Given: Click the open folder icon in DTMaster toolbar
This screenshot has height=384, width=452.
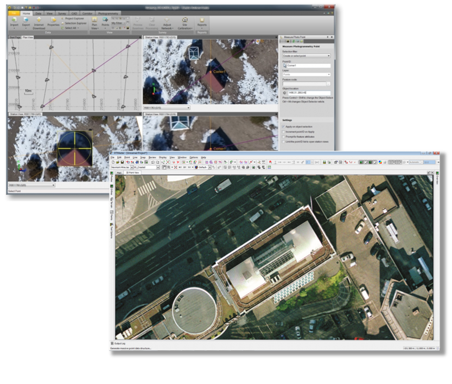Looking at the screenshot, I should click(118, 162).
